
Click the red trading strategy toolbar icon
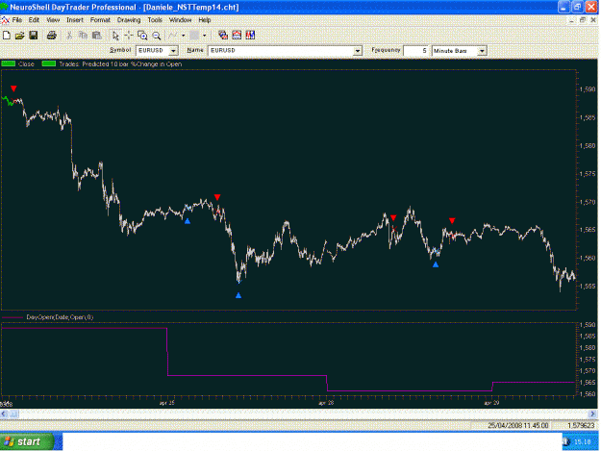(x=250, y=36)
